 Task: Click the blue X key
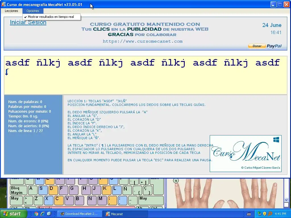[49, 200]
